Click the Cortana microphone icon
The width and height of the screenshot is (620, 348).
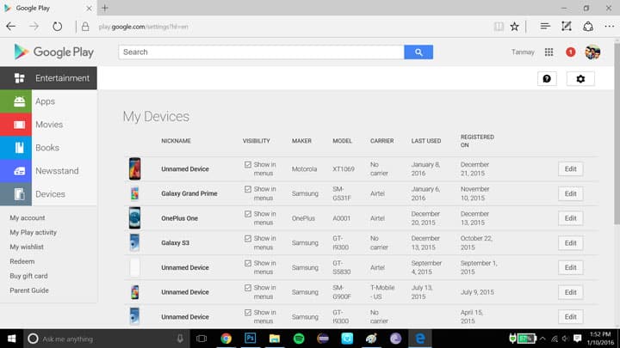(180, 339)
